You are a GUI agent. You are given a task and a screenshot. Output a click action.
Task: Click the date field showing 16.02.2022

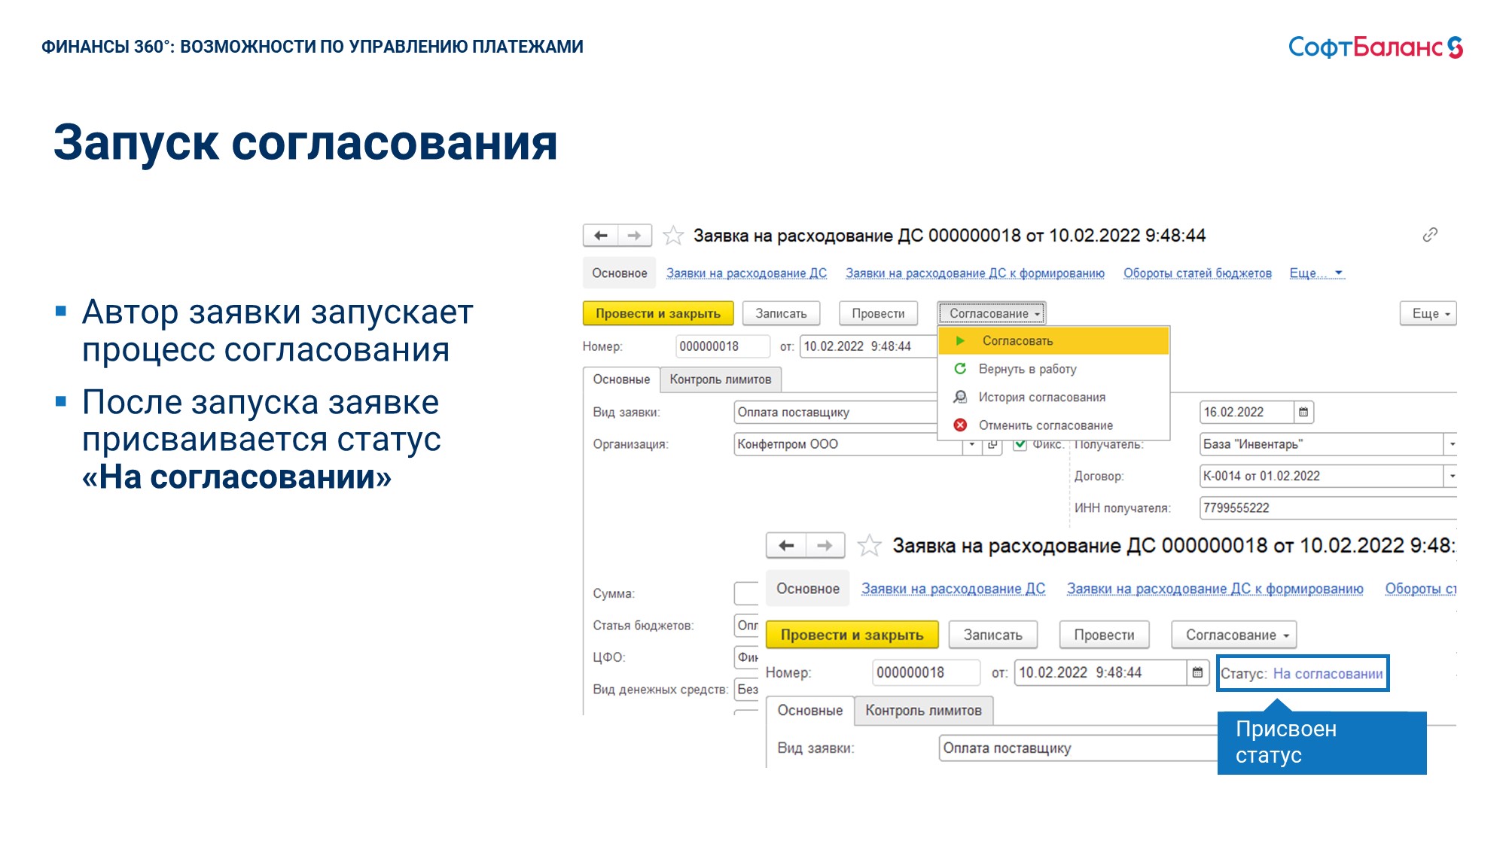coord(1247,413)
